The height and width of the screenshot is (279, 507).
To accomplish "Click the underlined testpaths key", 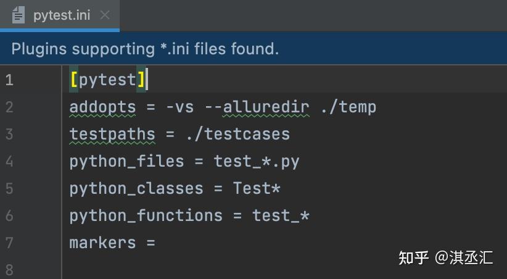I will pos(112,135).
